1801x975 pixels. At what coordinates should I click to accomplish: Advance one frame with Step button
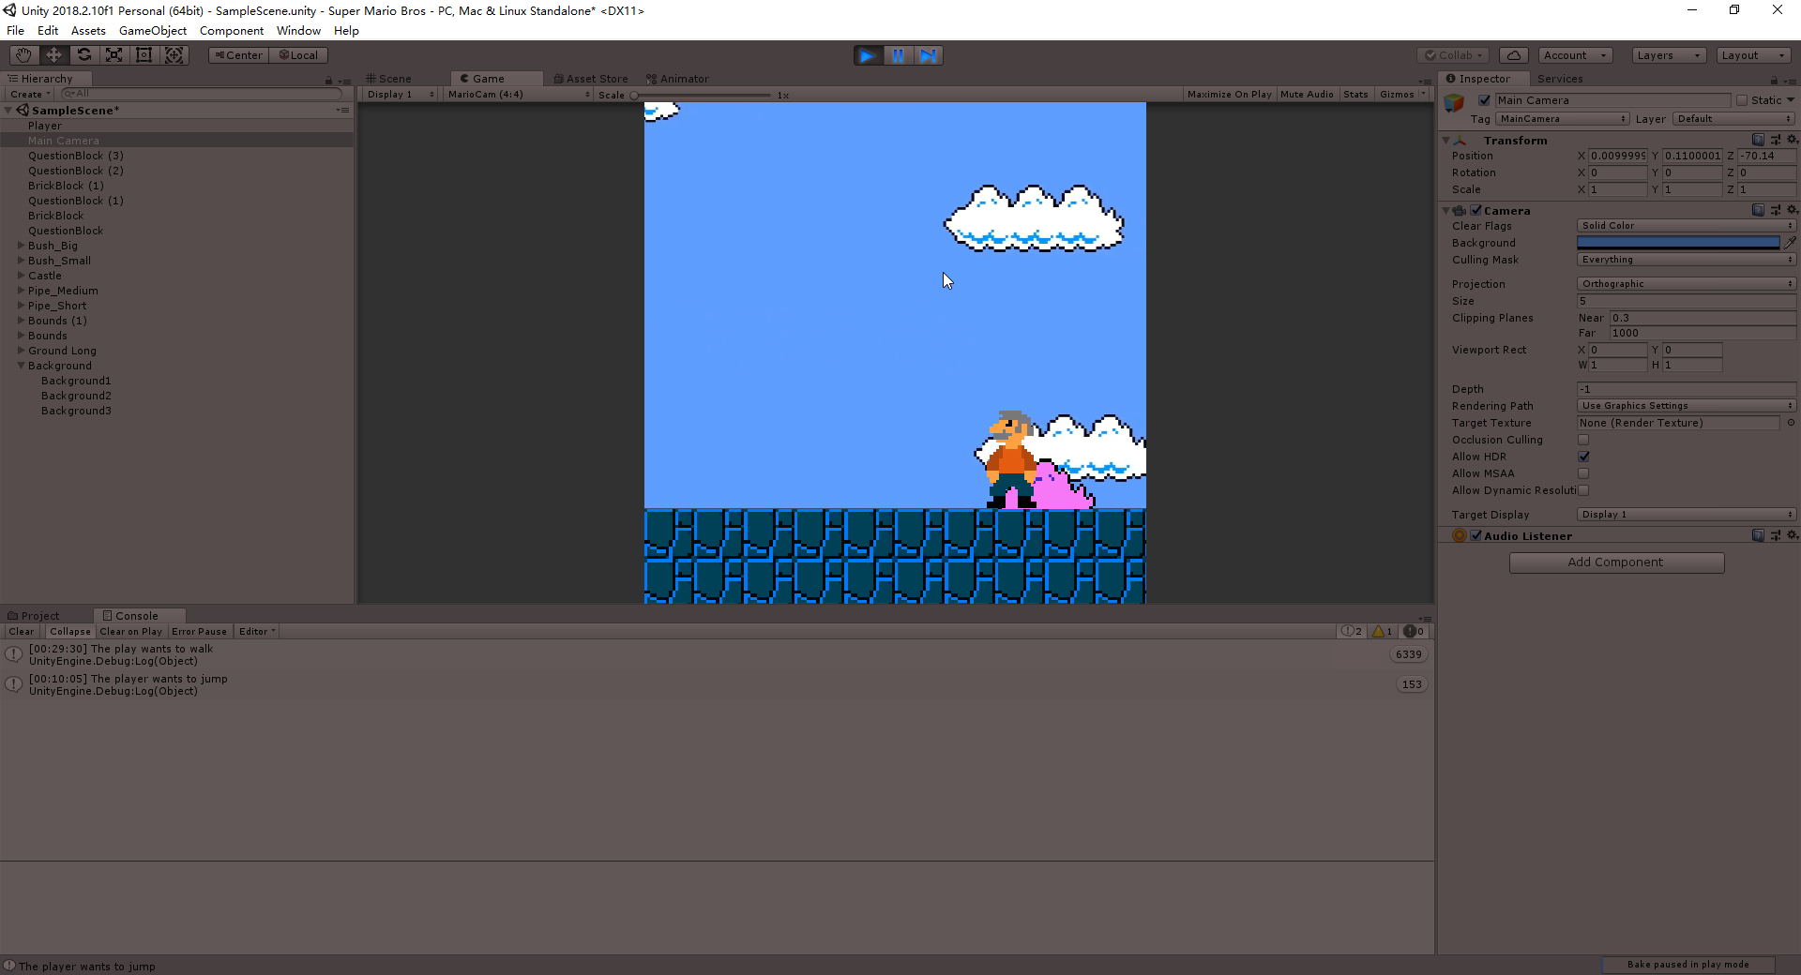(928, 55)
